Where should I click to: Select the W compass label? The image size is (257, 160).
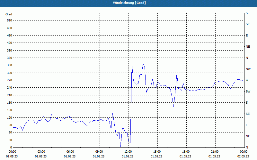pyautogui.click(x=247, y=80)
